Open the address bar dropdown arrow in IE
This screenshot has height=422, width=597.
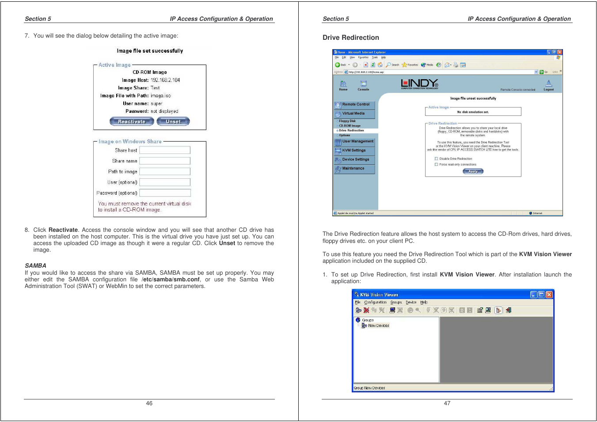[536, 72]
